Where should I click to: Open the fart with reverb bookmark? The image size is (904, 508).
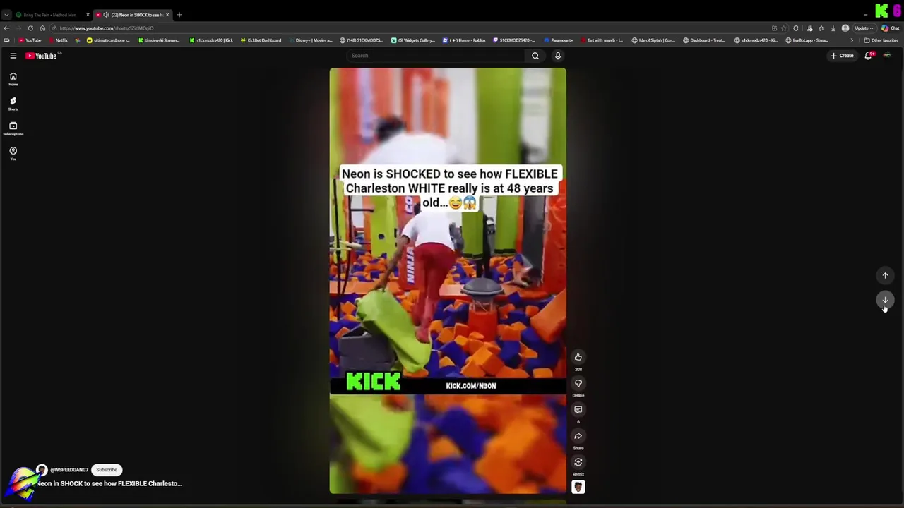tap(602, 40)
